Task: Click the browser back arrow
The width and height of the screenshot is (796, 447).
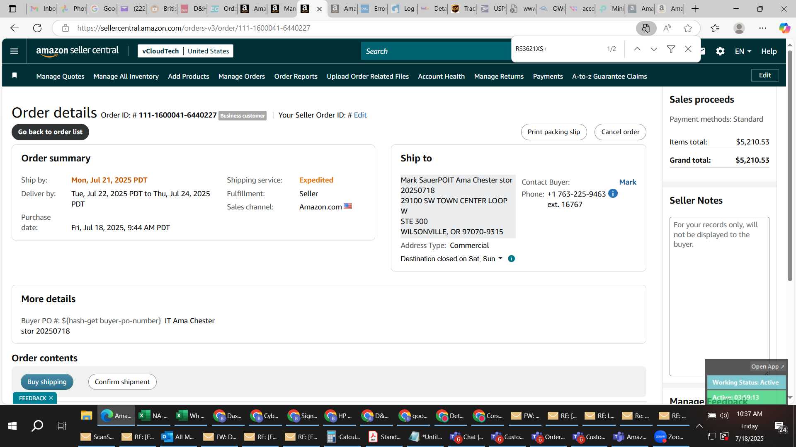Action: [x=15, y=28]
